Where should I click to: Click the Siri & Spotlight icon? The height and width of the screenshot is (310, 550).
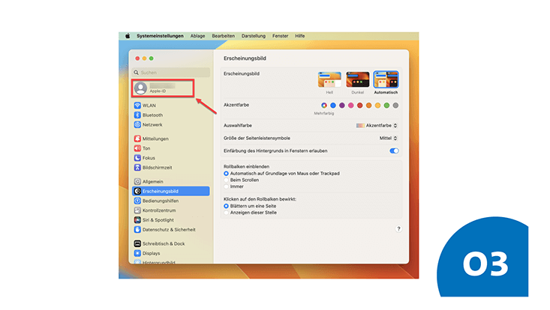[x=137, y=220]
